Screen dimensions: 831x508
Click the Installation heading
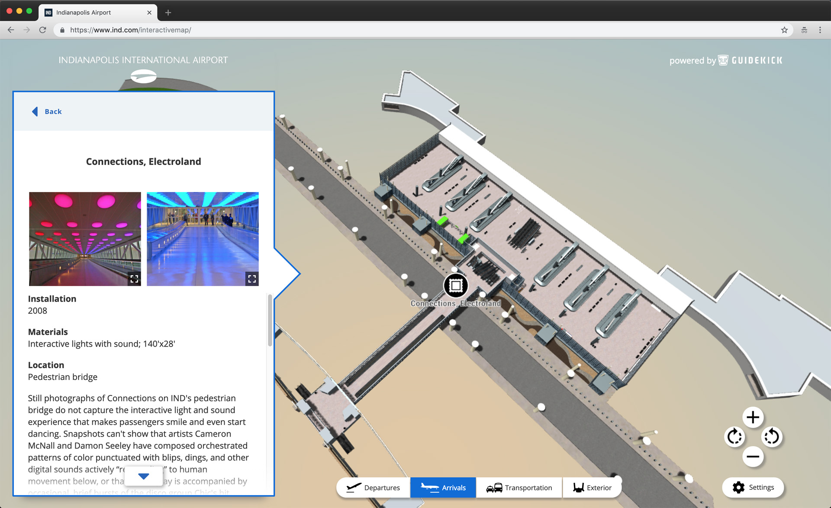click(x=52, y=299)
